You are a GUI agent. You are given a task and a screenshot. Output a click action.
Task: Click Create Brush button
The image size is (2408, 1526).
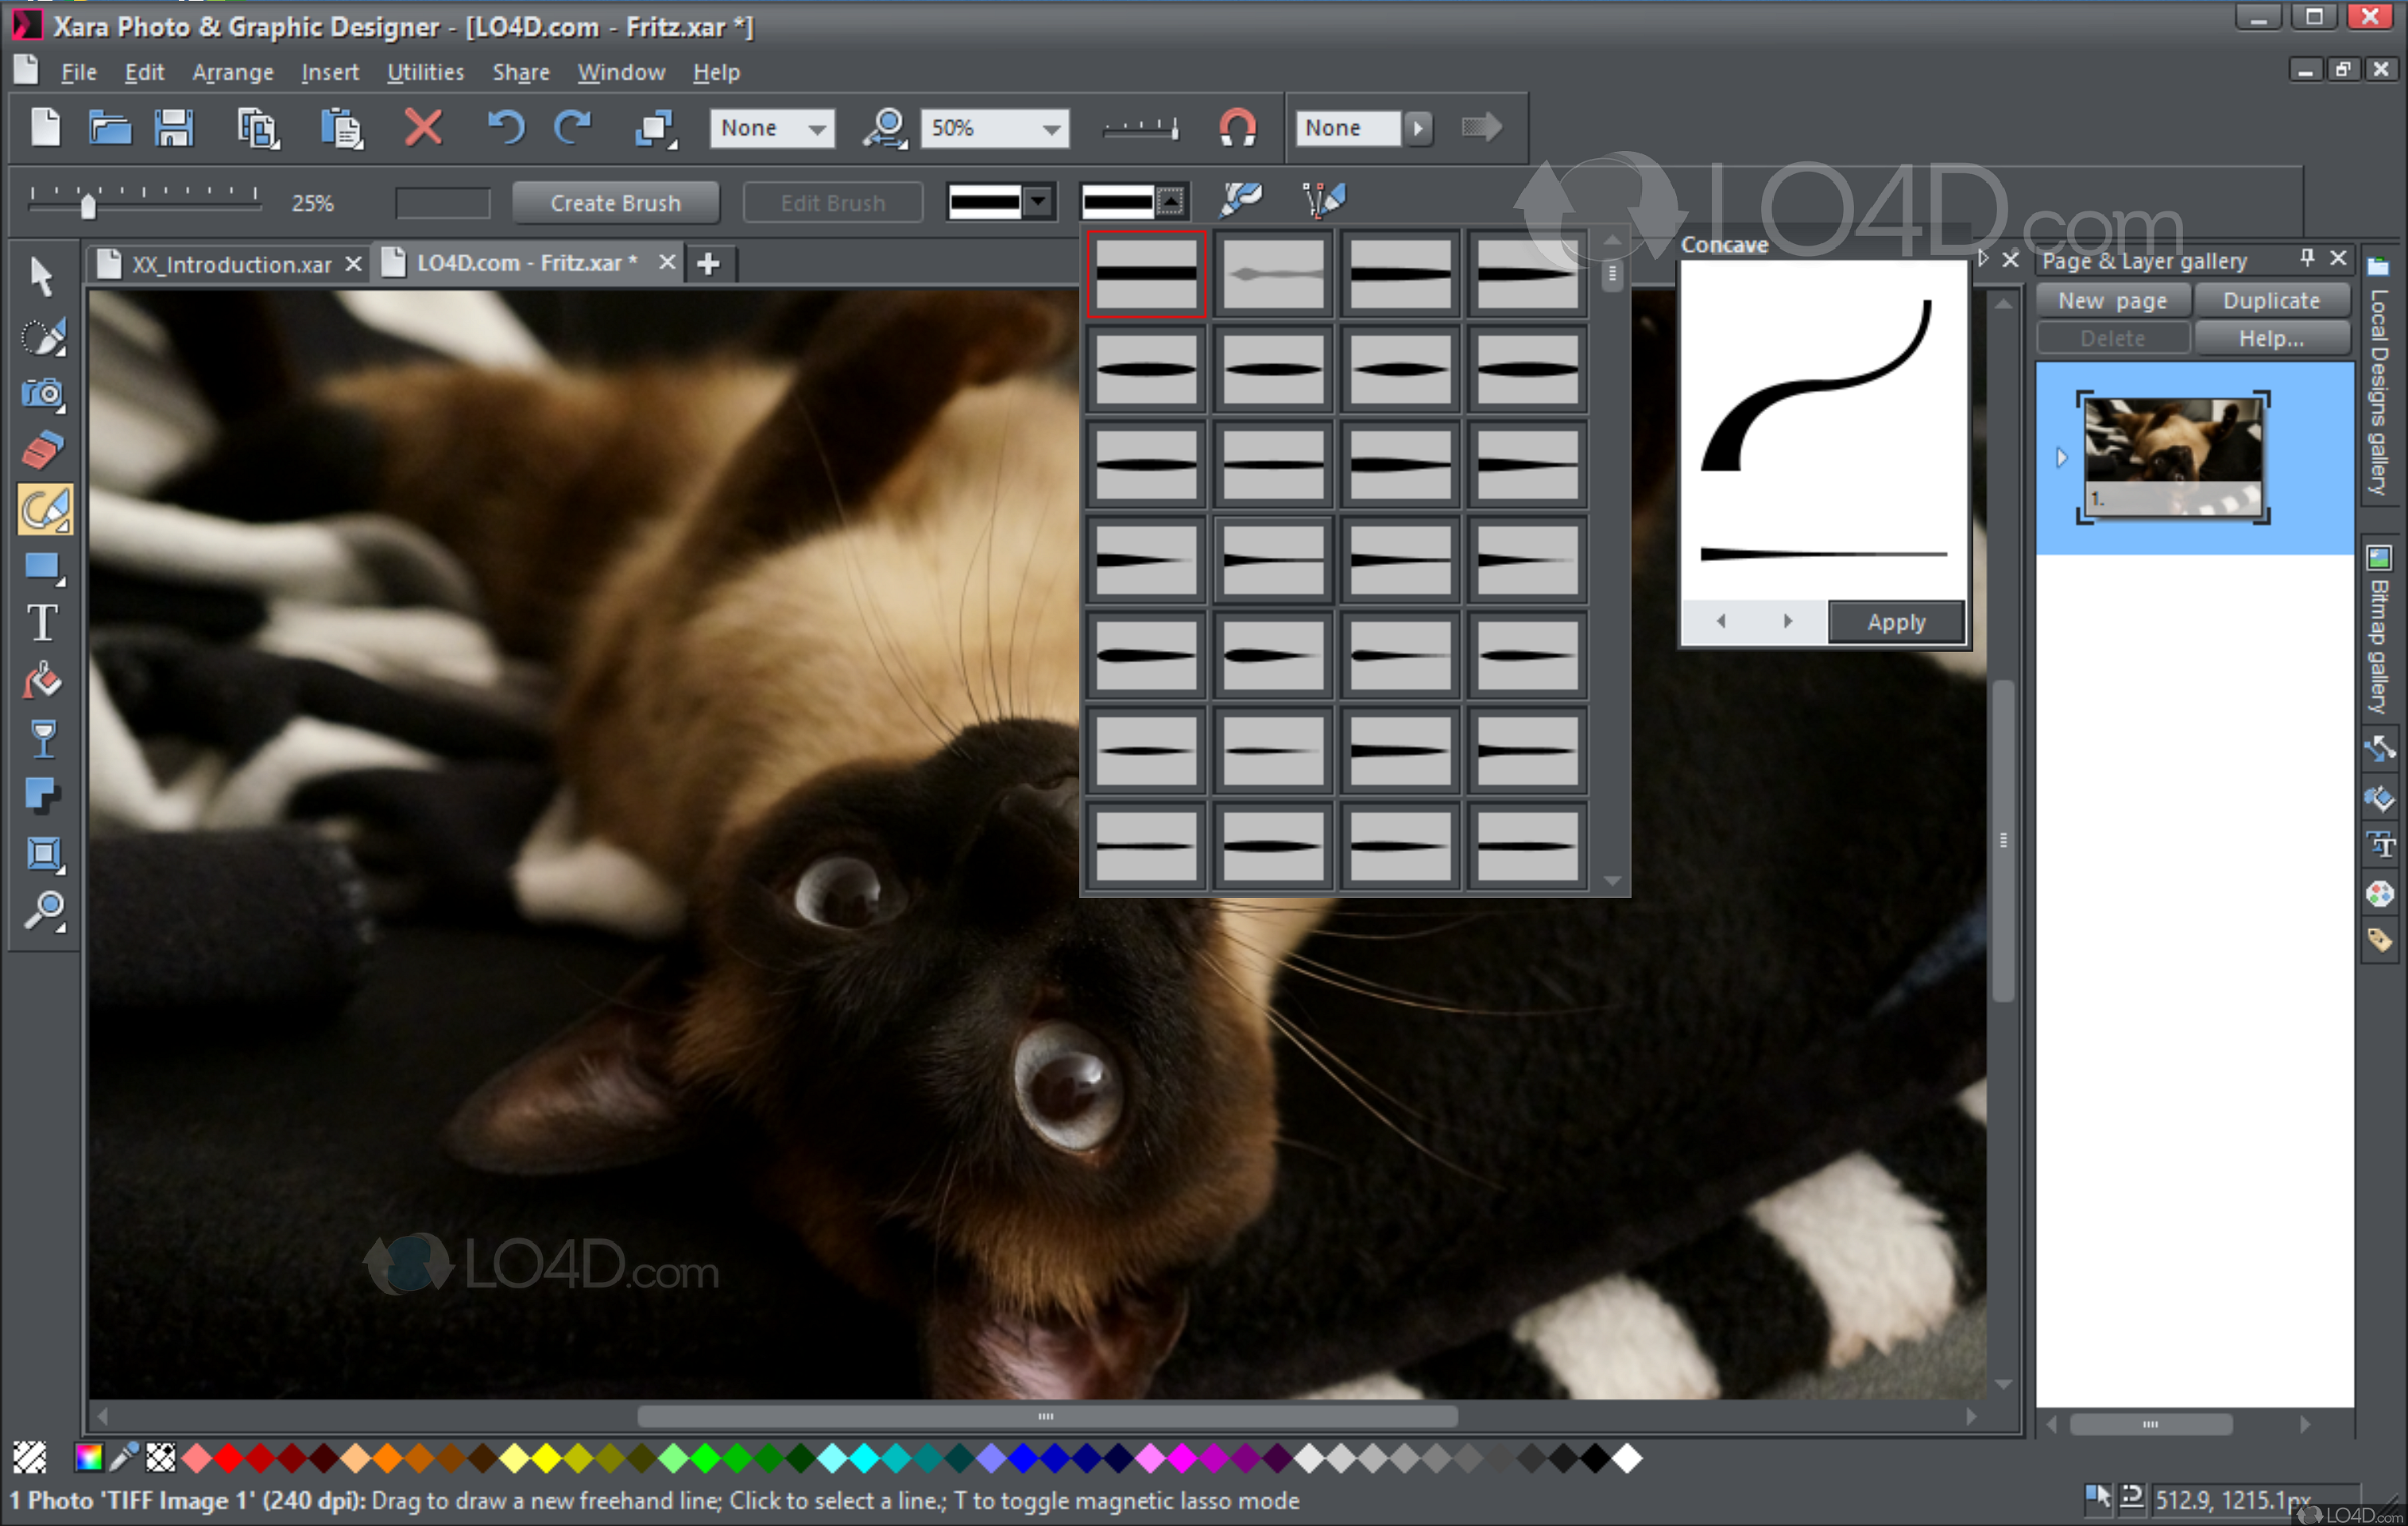[x=615, y=202]
